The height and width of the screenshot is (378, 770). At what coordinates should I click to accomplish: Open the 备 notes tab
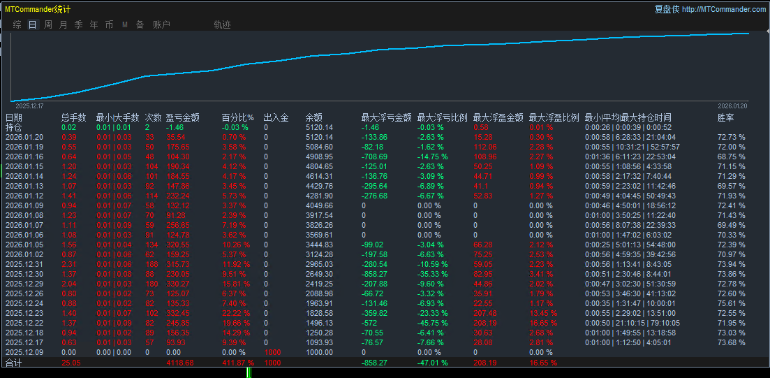(x=140, y=24)
